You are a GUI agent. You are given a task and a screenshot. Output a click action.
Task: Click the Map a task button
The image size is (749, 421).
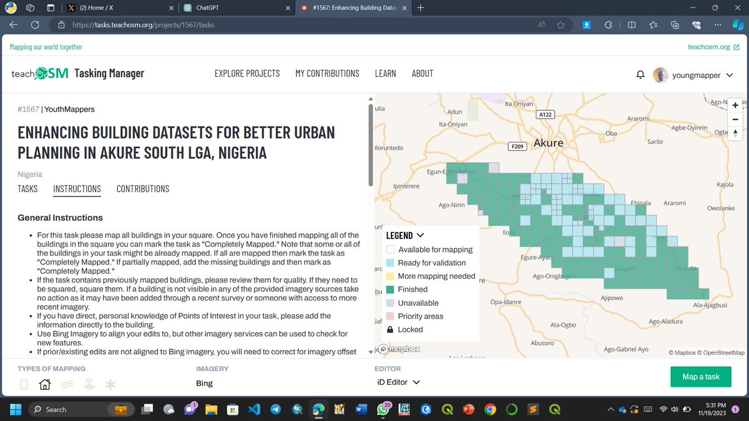[x=700, y=377]
